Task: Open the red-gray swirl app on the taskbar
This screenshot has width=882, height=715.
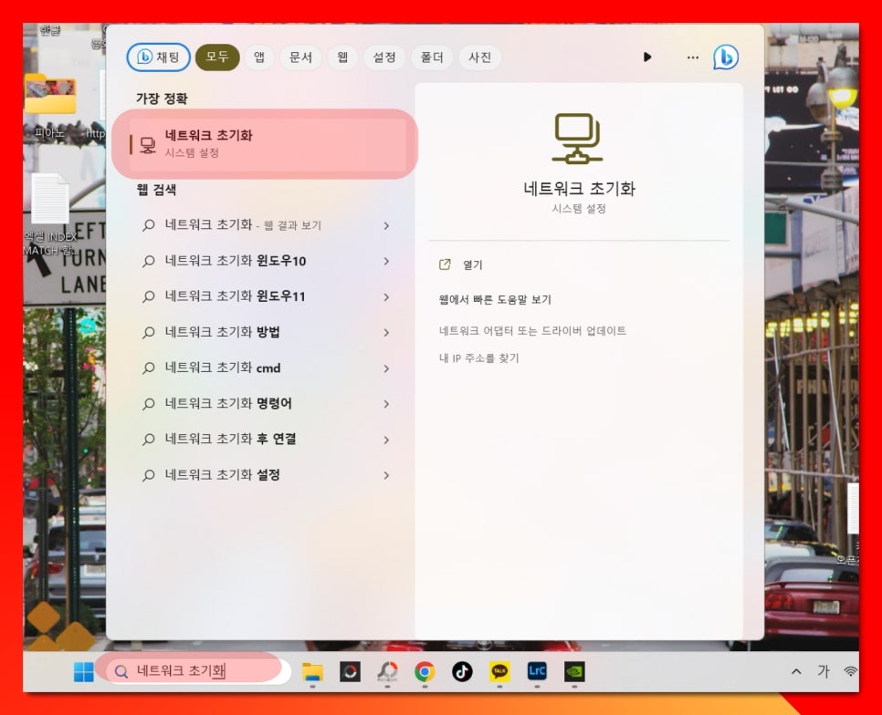Action: (387, 672)
